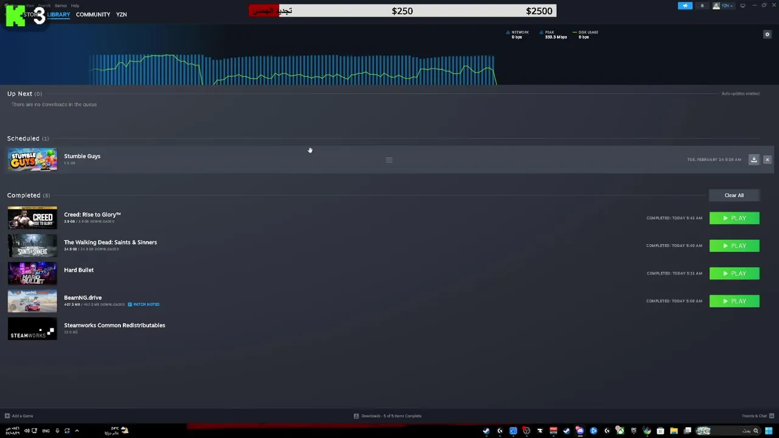The height and width of the screenshot is (438, 779).
Task: Open the Friends menu
Action: pos(44,5)
